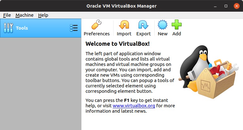Open the Machine menu

click(25, 15)
